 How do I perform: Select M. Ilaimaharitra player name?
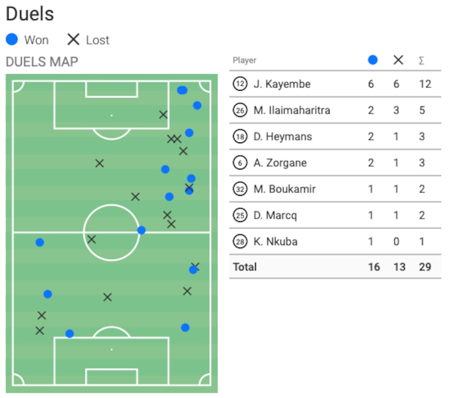[x=292, y=110]
